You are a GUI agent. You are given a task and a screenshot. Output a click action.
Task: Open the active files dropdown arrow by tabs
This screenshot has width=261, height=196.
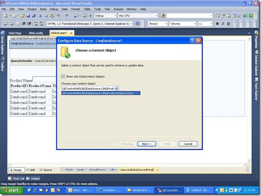coord(249,33)
